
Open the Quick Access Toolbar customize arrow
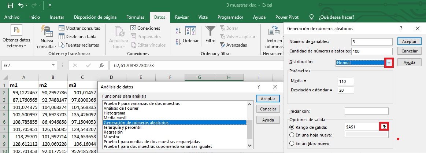coord(50,6)
